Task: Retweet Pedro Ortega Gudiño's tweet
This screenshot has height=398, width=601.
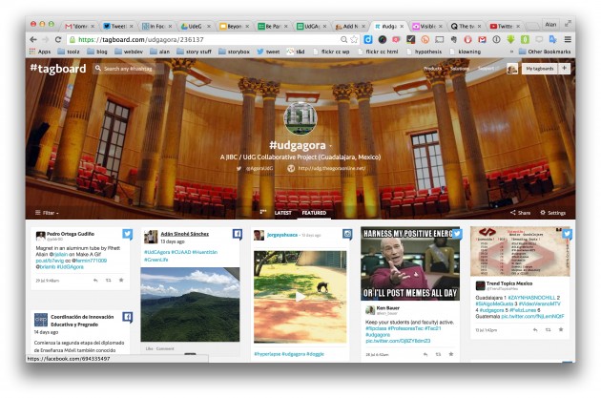Action: tap(109, 281)
